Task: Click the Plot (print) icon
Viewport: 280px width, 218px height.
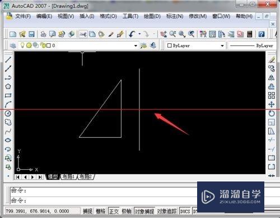Action: click(43, 34)
